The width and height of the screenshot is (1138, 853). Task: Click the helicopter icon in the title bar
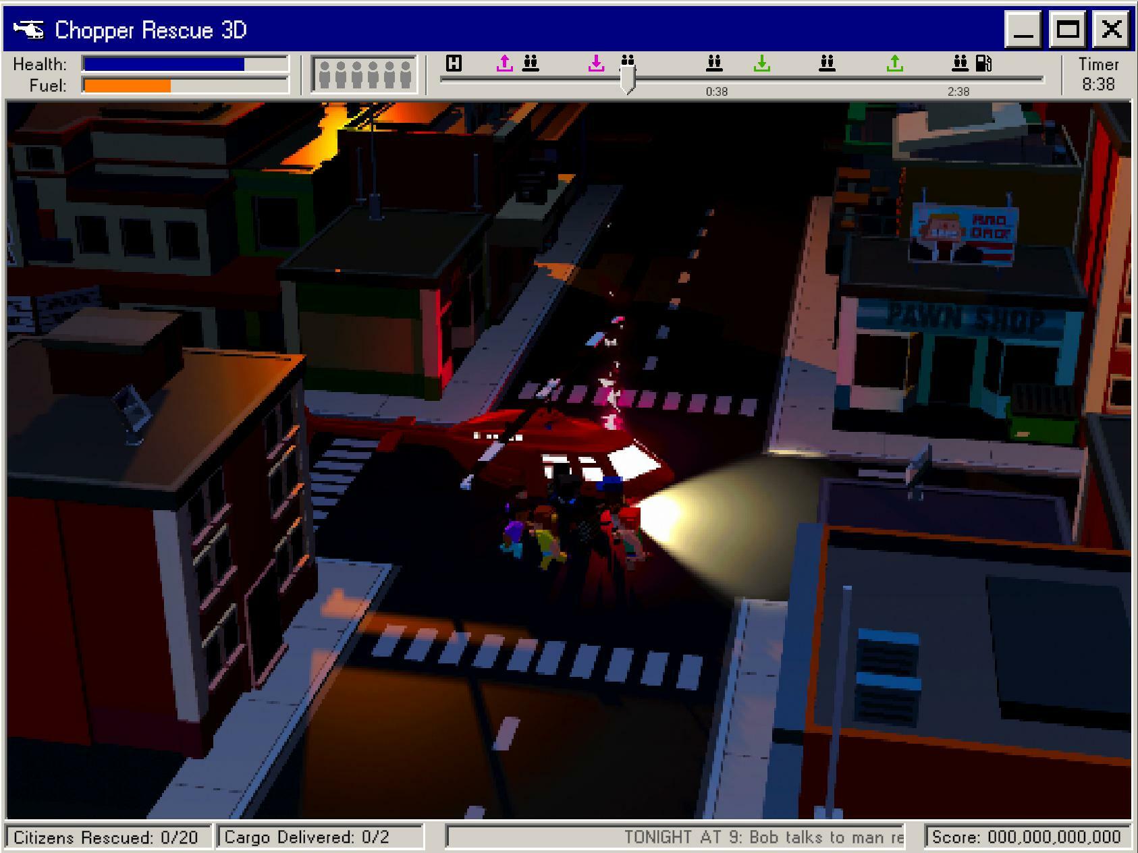point(30,28)
